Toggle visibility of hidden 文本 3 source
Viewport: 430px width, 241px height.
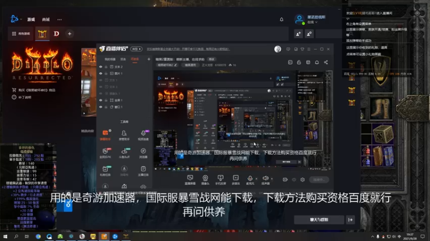tap(101, 87)
